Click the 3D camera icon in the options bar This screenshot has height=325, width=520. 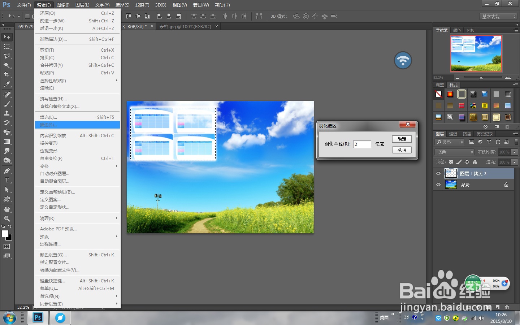pos(334,16)
